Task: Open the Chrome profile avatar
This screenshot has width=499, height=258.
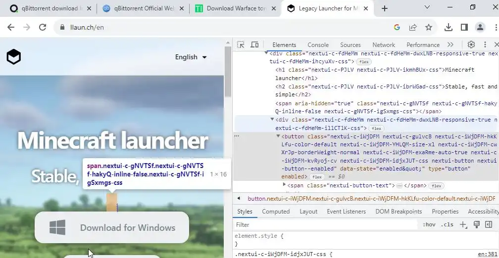Action: click(x=480, y=27)
